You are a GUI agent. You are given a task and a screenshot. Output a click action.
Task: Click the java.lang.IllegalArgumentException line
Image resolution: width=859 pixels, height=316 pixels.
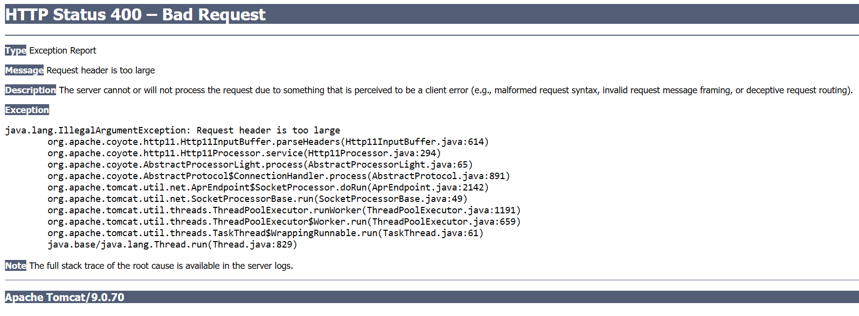click(x=172, y=130)
